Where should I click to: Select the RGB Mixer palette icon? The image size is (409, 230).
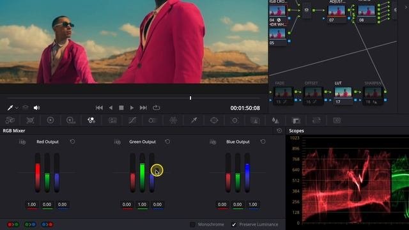tap(91, 120)
